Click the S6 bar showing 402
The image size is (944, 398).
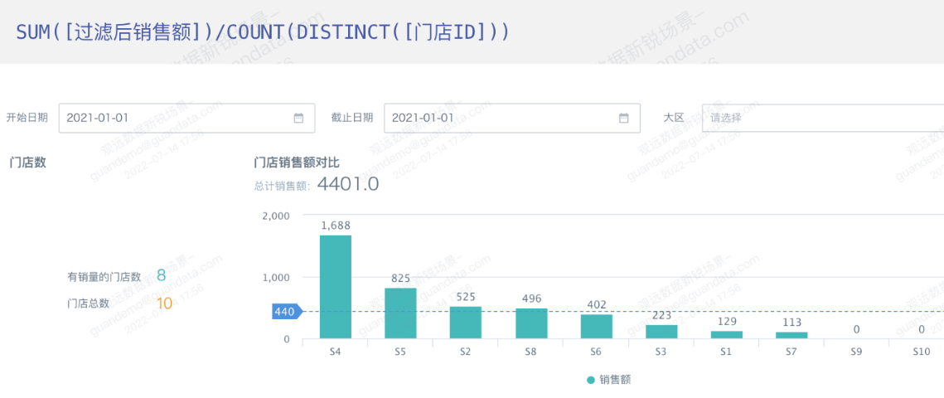coord(596,327)
